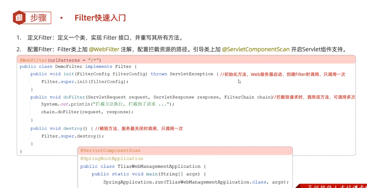The width and height of the screenshot is (367, 188).
Task: Click the System.out.println statement
Action: [108, 104]
